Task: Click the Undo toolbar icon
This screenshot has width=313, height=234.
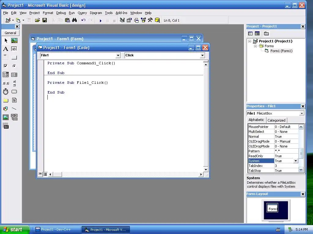Action: [83, 20]
